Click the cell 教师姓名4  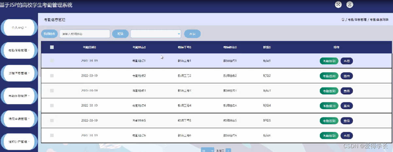coord(230,105)
